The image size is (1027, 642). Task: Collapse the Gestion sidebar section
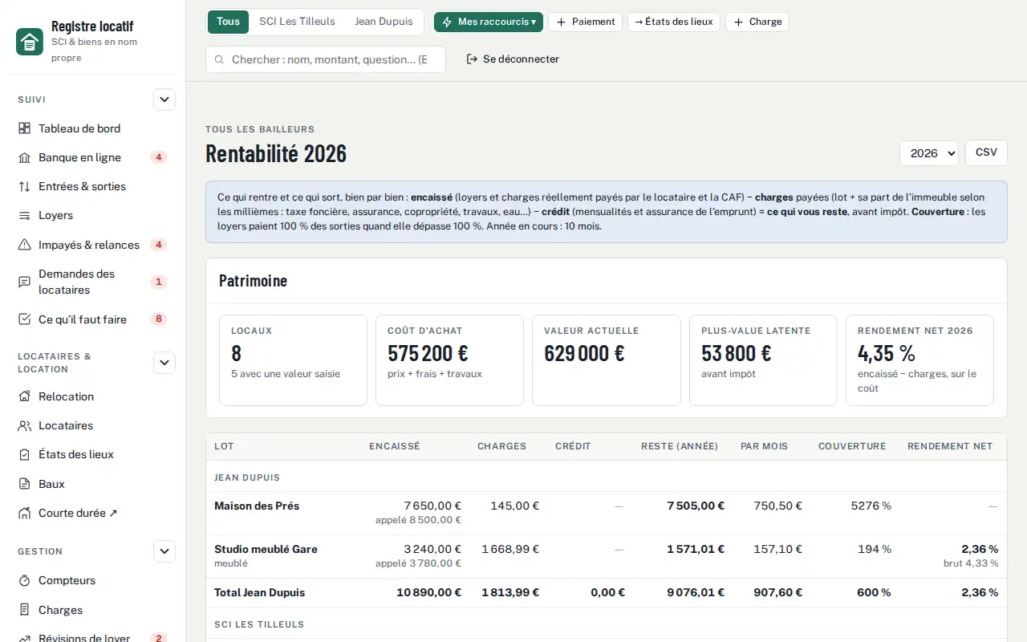(164, 551)
